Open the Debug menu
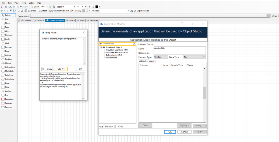 (32, 3)
